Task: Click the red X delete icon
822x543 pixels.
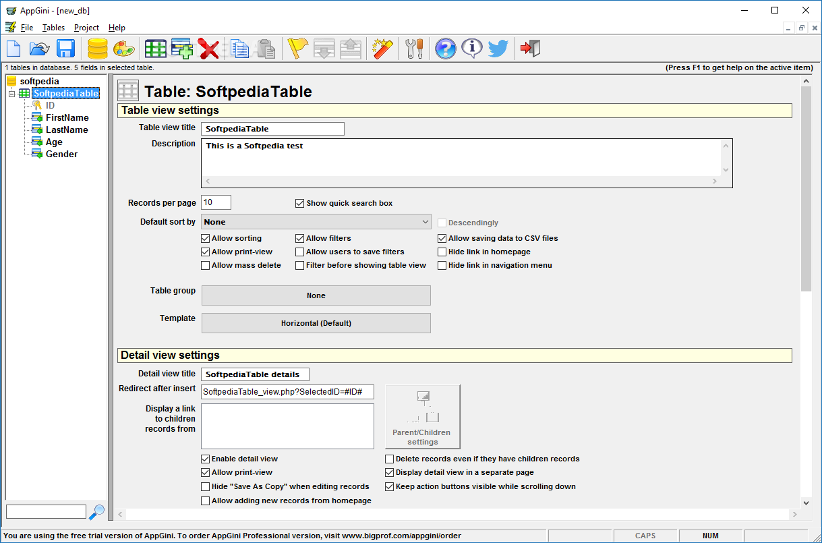Action: click(x=208, y=49)
